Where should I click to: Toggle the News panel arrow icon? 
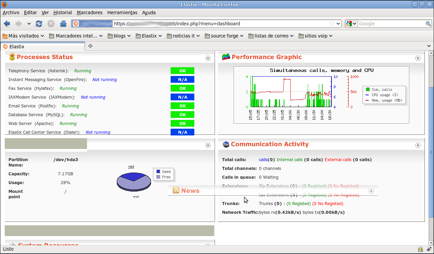371,191
